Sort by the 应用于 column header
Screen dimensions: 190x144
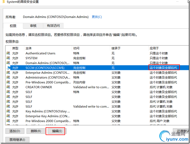(x=169, y=48)
